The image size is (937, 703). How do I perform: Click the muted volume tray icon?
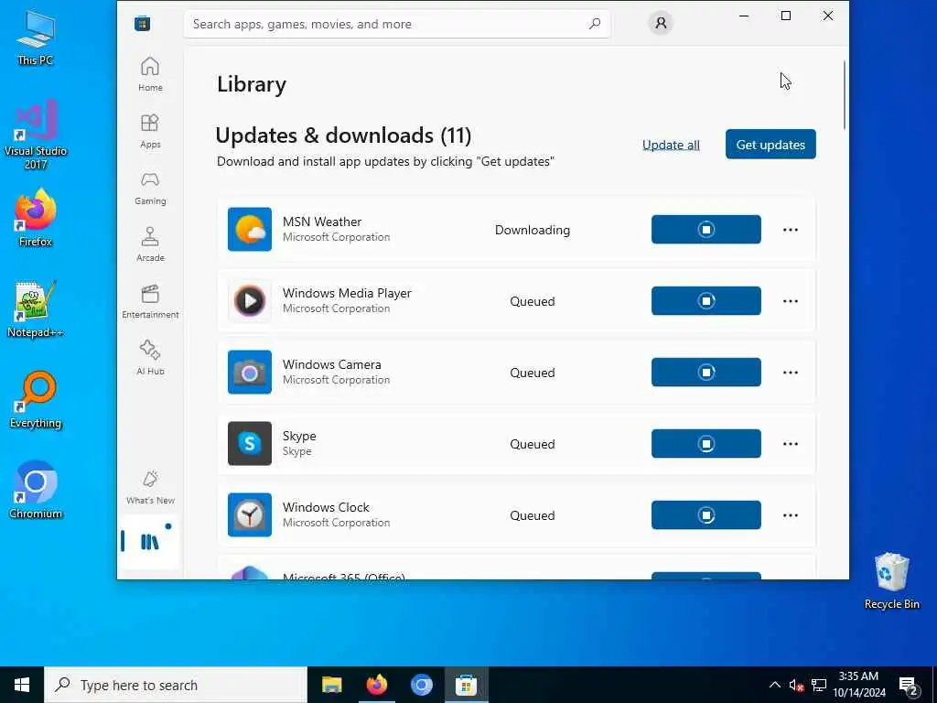[797, 685]
